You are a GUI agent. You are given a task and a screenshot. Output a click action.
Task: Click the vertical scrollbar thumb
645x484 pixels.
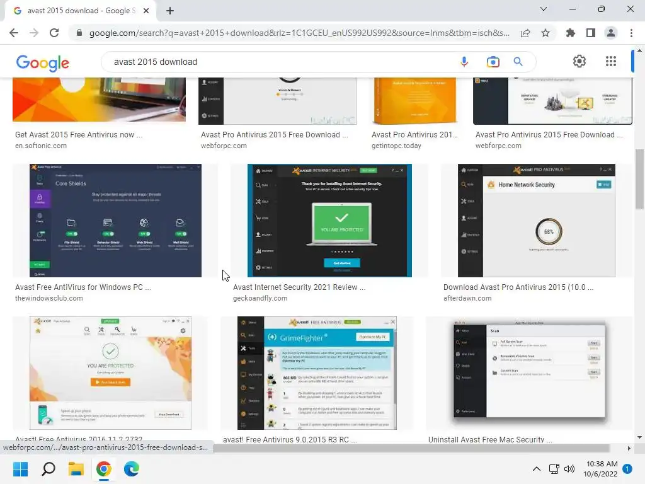pos(639,180)
